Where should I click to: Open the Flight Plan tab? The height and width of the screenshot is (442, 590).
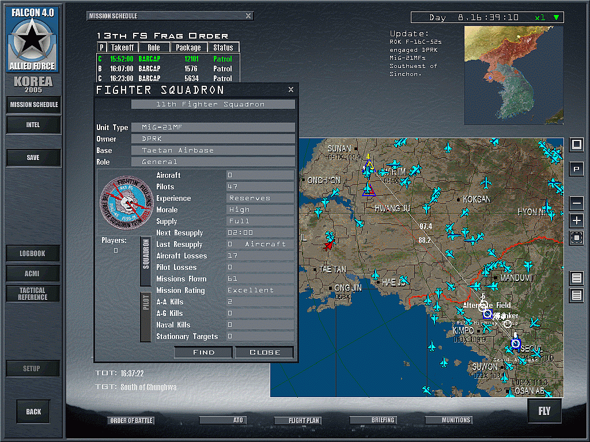click(x=298, y=421)
